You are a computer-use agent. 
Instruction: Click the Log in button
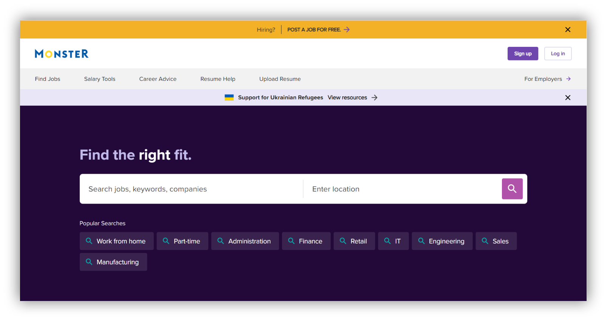point(558,54)
